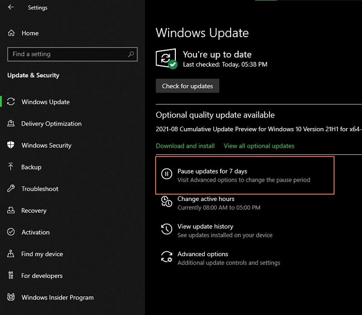
Task: Click the Last checked: Today, 05:38 PM text
Action: click(225, 65)
